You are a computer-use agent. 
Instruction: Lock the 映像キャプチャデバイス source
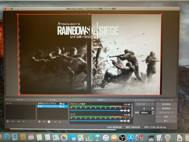click(63, 106)
